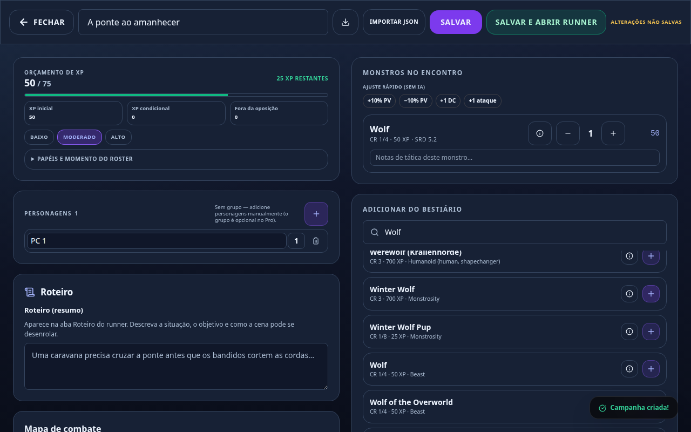Add Werewolf to the encounter
691x432 pixels.
click(x=651, y=257)
